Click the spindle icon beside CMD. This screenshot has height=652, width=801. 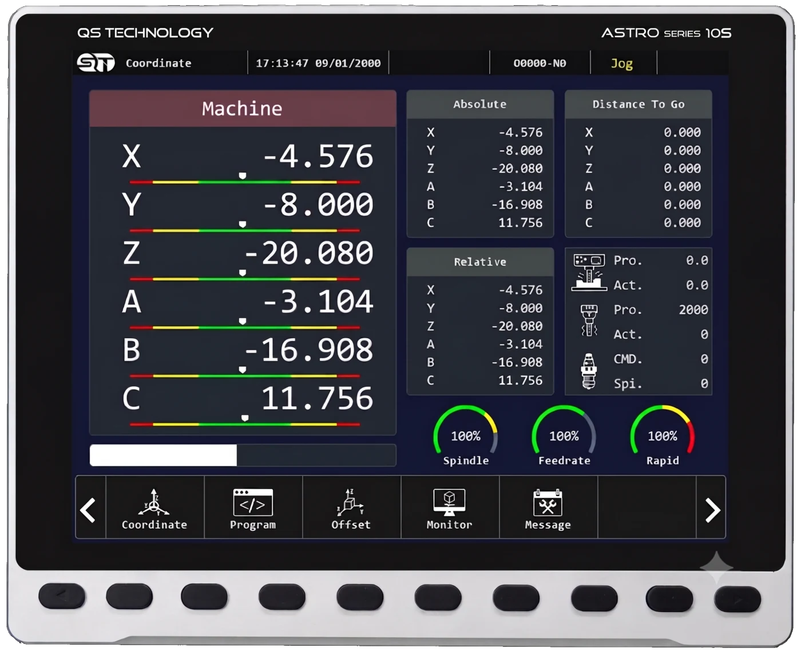point(589,371)
